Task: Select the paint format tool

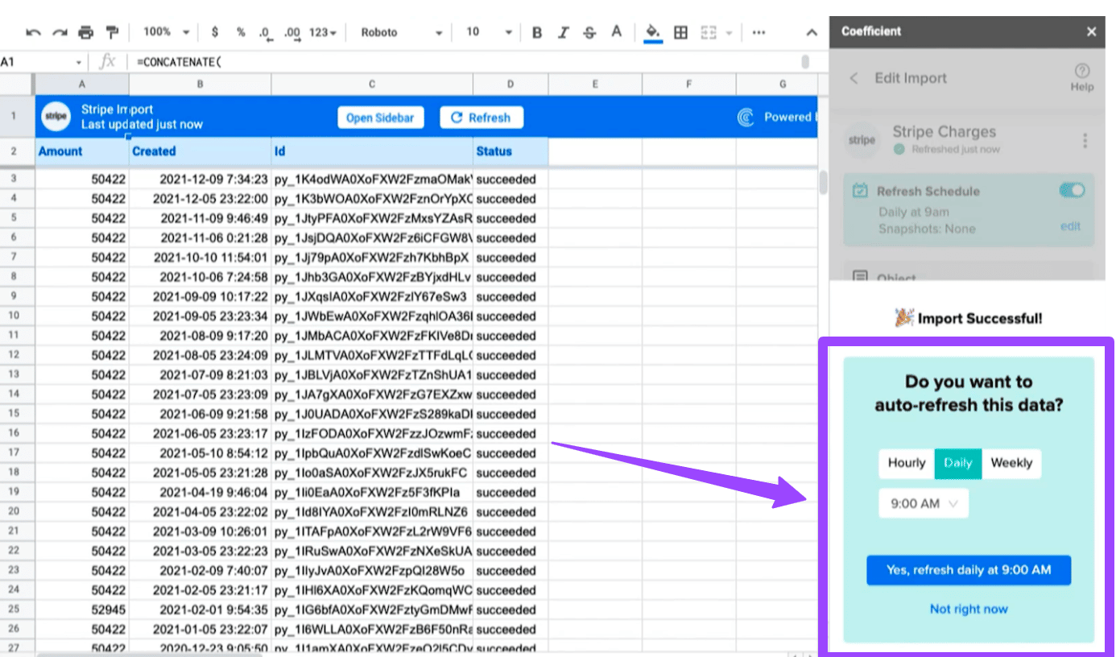Action: tap(112, 32)
